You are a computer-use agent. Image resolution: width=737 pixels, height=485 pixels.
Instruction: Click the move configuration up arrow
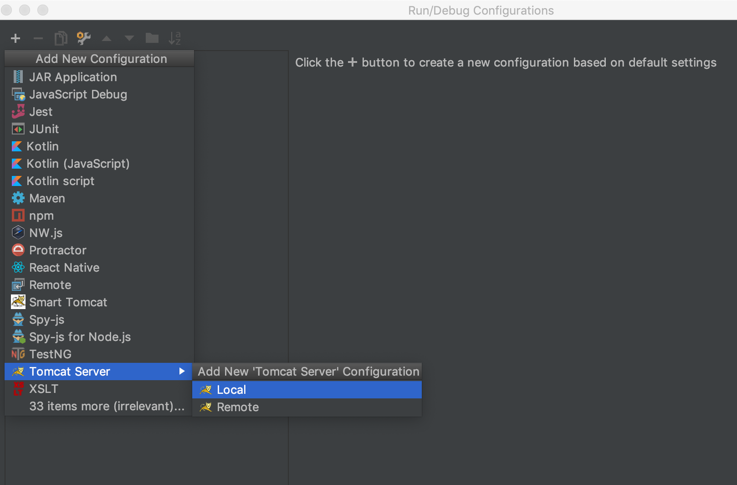[107, 38]
